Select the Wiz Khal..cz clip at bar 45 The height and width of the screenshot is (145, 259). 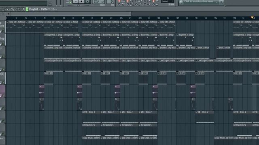click(223, 141)
